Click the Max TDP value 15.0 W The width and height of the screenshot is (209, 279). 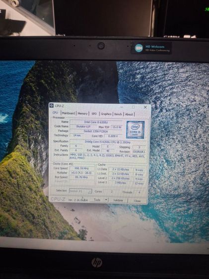pyautogui.click(x=117, y=127)
